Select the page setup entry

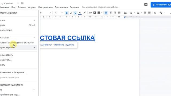19,94
